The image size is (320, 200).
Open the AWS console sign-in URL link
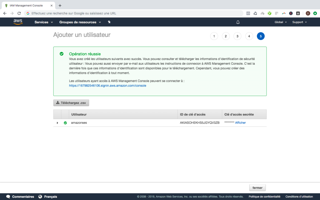[107, 85]
